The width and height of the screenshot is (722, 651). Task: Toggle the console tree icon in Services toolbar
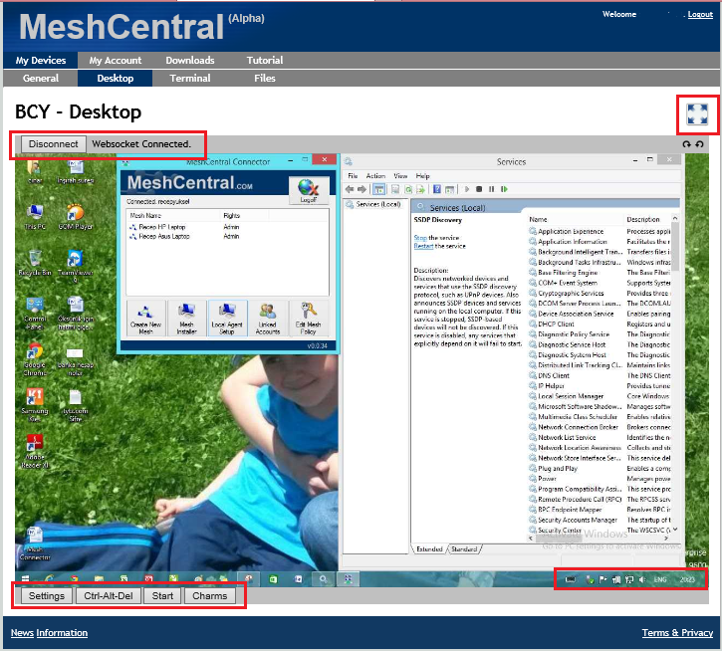point(379,189)
